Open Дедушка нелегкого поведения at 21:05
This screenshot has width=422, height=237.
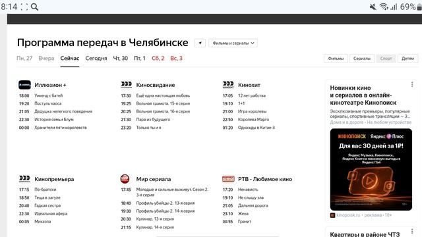pos(63,111)
